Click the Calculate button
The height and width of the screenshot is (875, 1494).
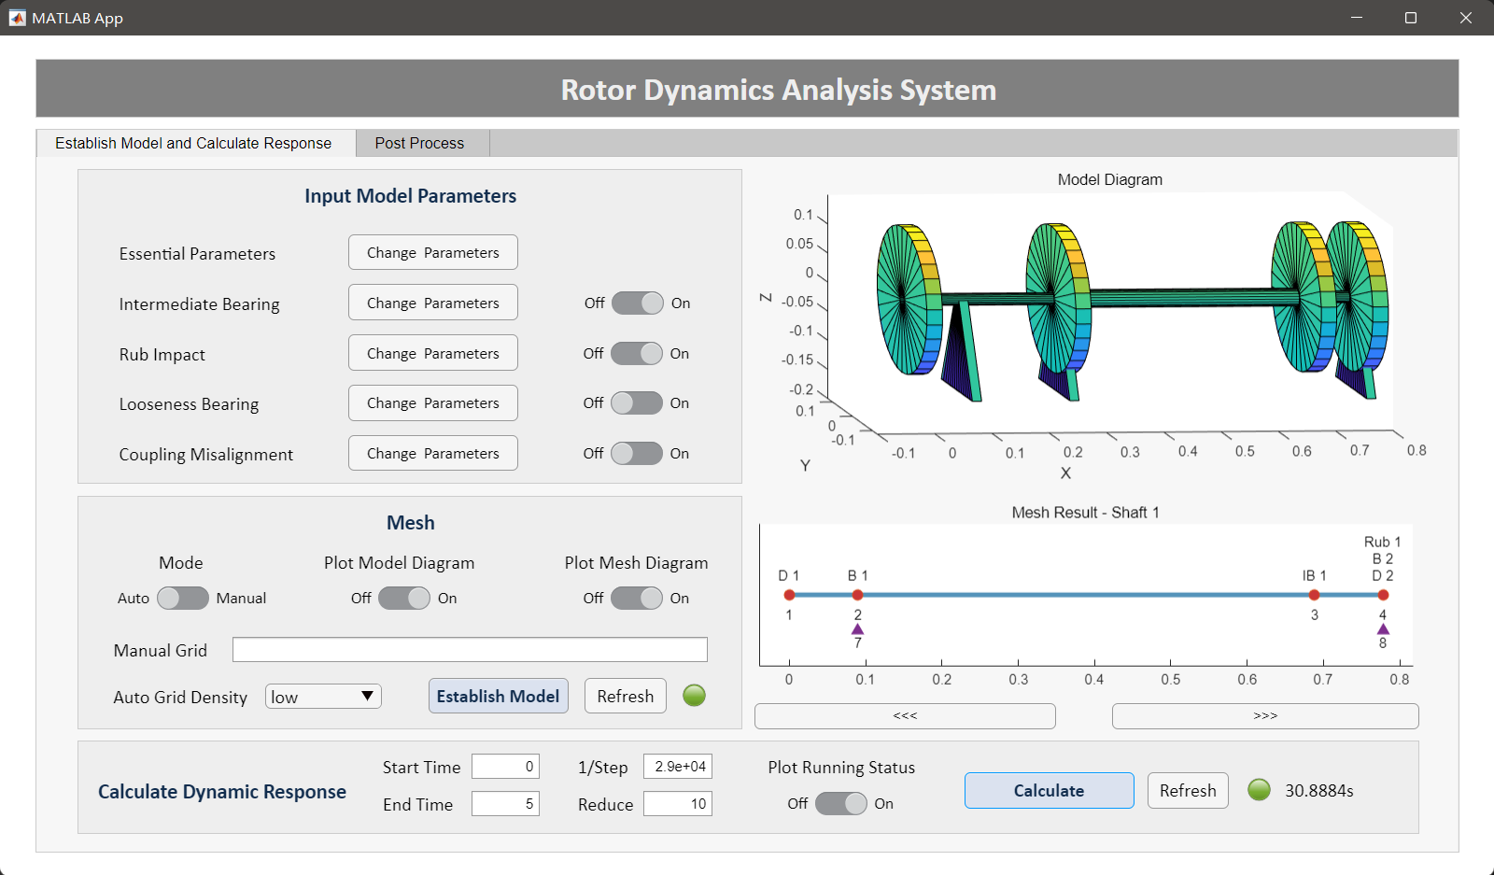click(x=1050, y=791)
